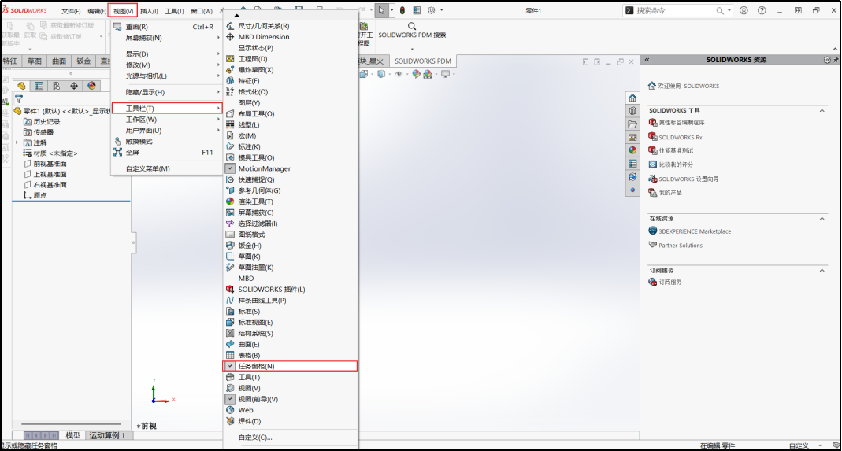Select the arrow cursor select tool
This screenshot has height=451, width=842.
coord(381,10)
